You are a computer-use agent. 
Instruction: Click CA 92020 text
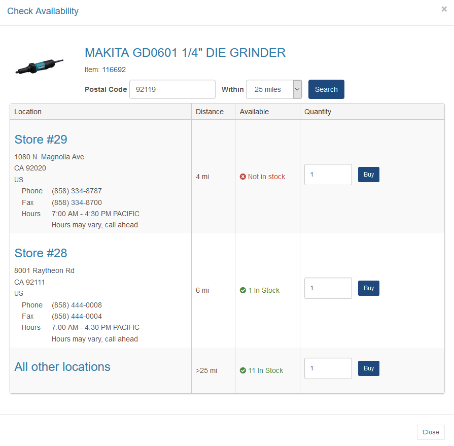tap(30, 168)
